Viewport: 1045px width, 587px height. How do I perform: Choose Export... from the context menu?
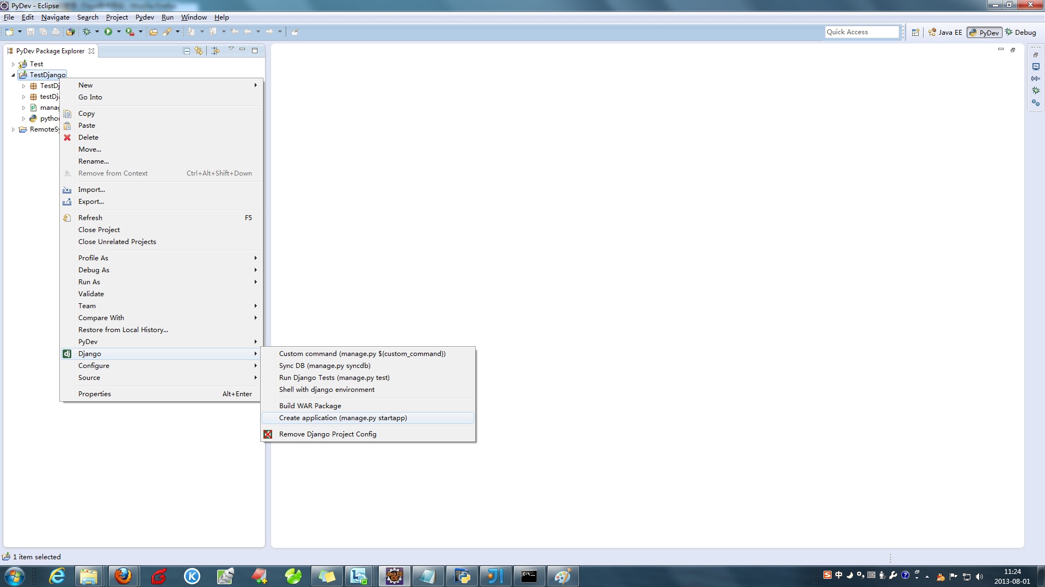click(162, 202)
